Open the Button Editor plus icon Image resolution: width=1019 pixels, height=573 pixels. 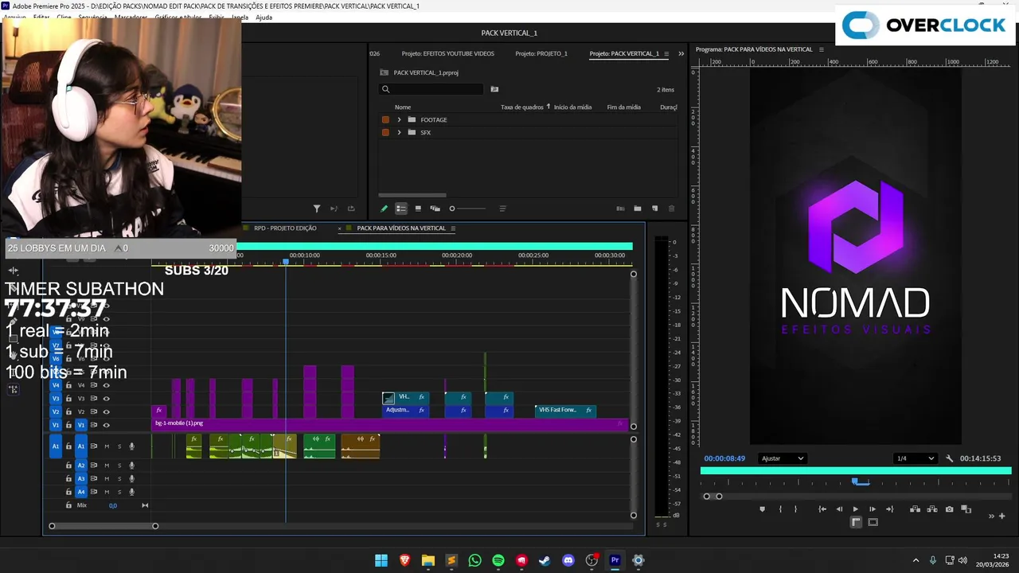coord(1002,516)
